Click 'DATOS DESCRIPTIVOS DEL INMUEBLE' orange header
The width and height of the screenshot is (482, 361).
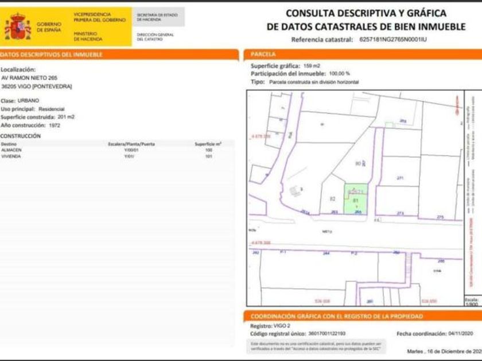119,54
